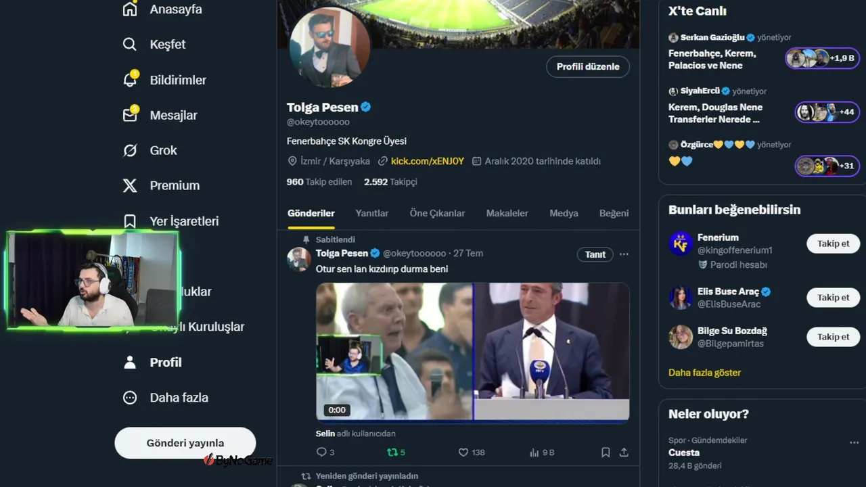
Task: Open Bildirimler bell icon
Action: pos(130,79)
